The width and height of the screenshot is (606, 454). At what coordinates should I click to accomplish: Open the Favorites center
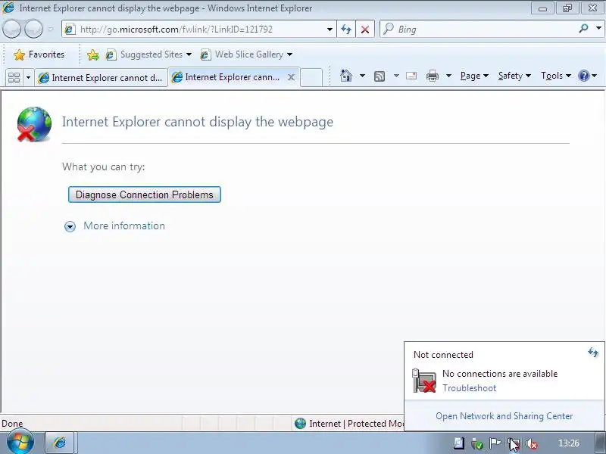pos(39,54)
